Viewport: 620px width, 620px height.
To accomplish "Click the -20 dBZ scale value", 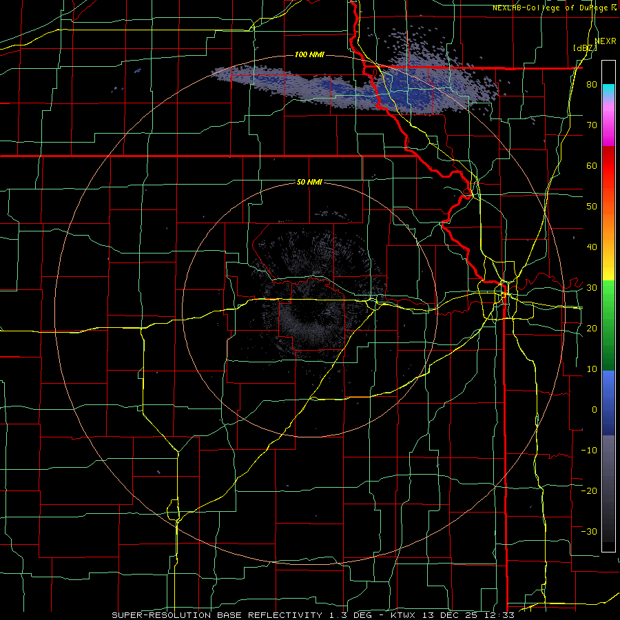I will pyautogui.click(x=589, y=491).
